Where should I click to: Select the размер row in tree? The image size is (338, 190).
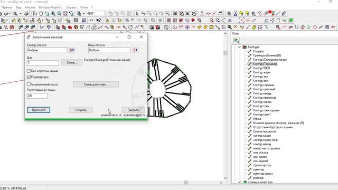click(x=258, y=178)
